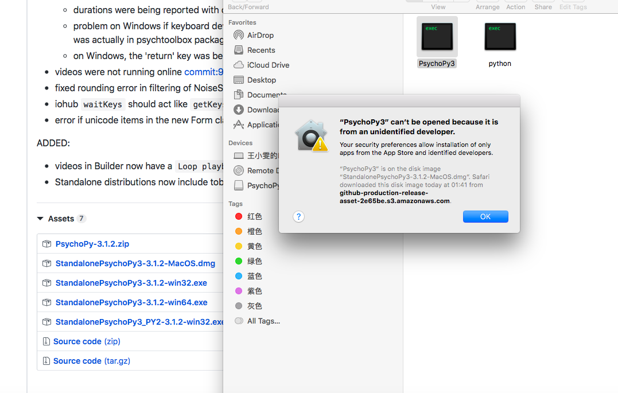Select the 王小雯 computer device in sidebar
The image size is (618, 393).
(x=256, y=155)
